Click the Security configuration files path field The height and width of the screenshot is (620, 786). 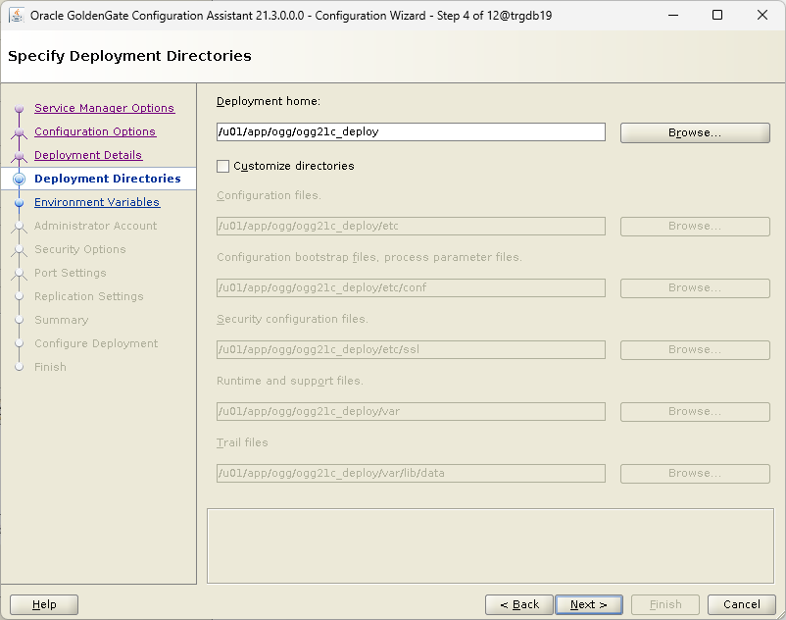[x=411, y=349]
